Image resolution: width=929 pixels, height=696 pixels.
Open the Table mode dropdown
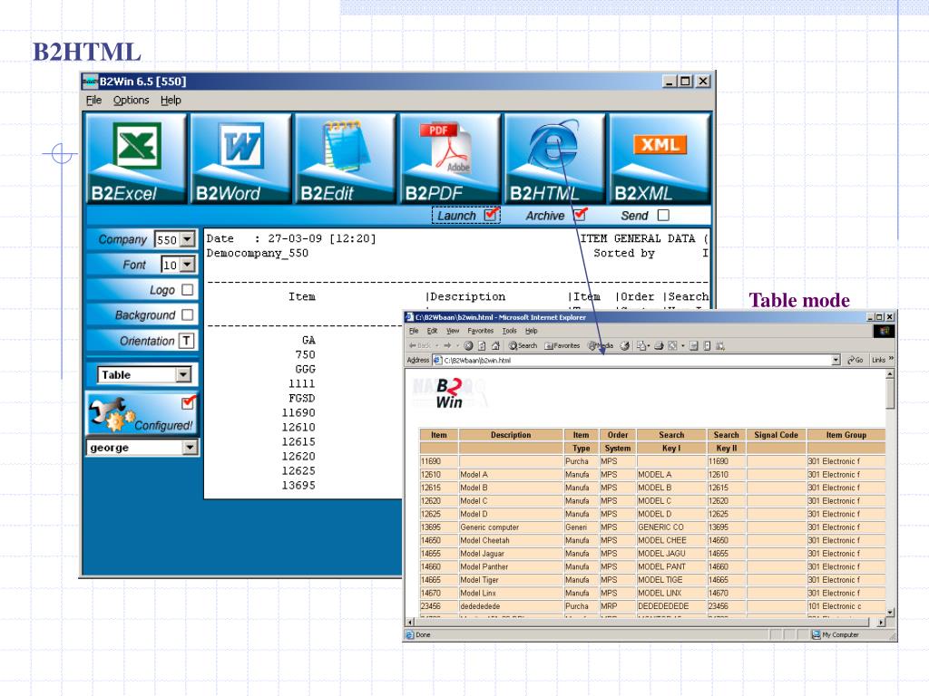184,374
